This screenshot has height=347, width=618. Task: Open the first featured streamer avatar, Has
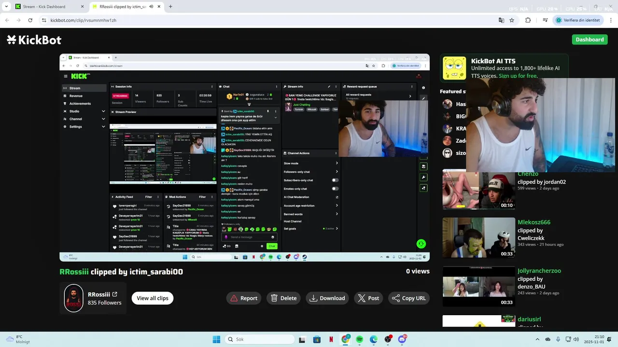point(448,104)
